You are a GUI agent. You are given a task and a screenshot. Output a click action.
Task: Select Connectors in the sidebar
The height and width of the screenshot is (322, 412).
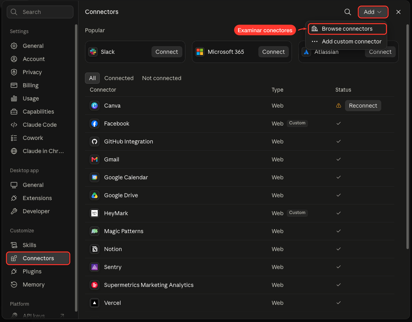(38, 258)
